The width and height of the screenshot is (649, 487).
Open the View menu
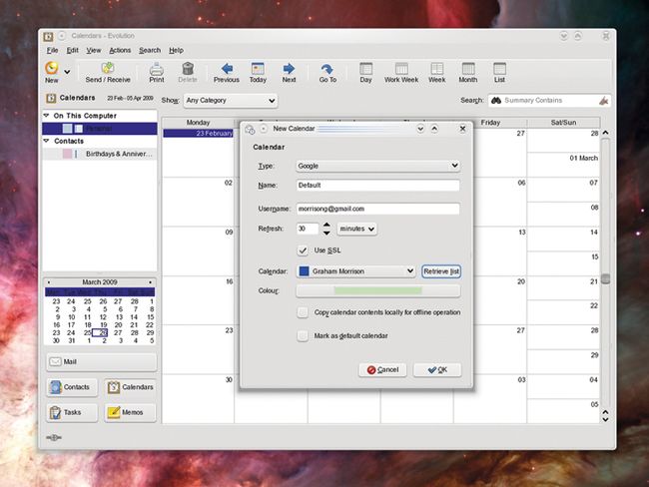tap(94, 50)
